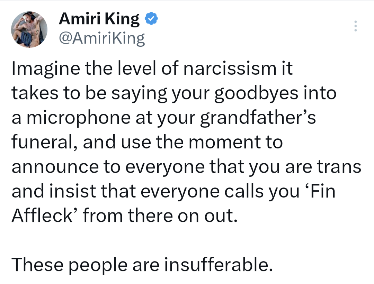Click the blue verified checkmark badge

151,19
